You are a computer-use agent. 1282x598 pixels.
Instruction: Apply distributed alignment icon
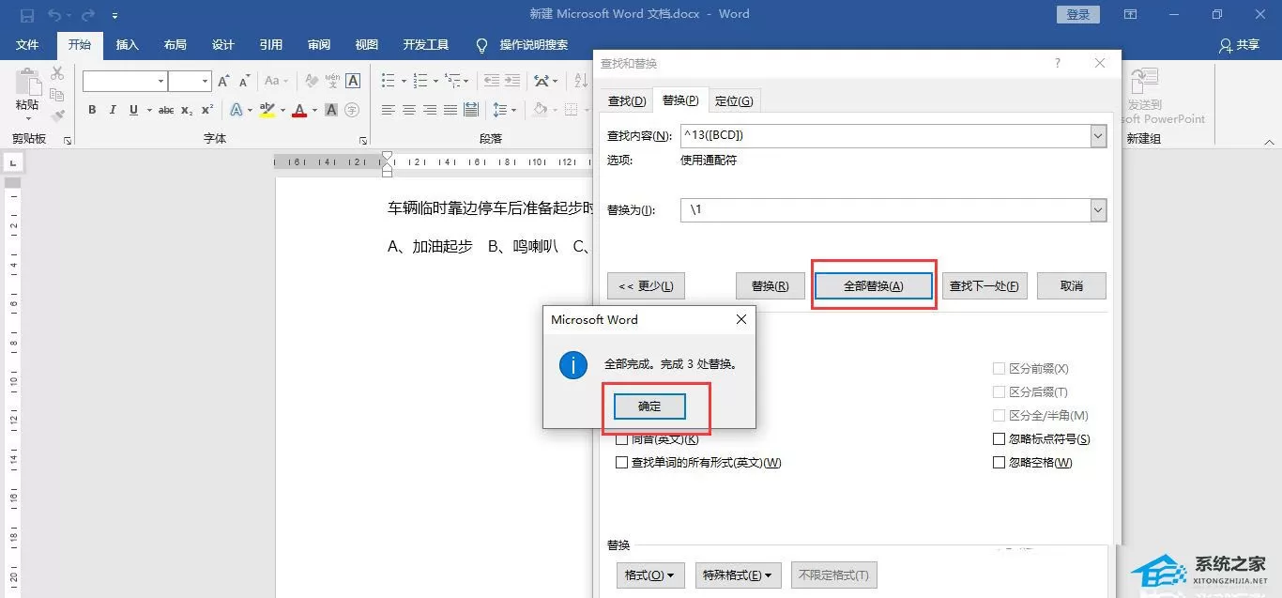tap(471, 110)
